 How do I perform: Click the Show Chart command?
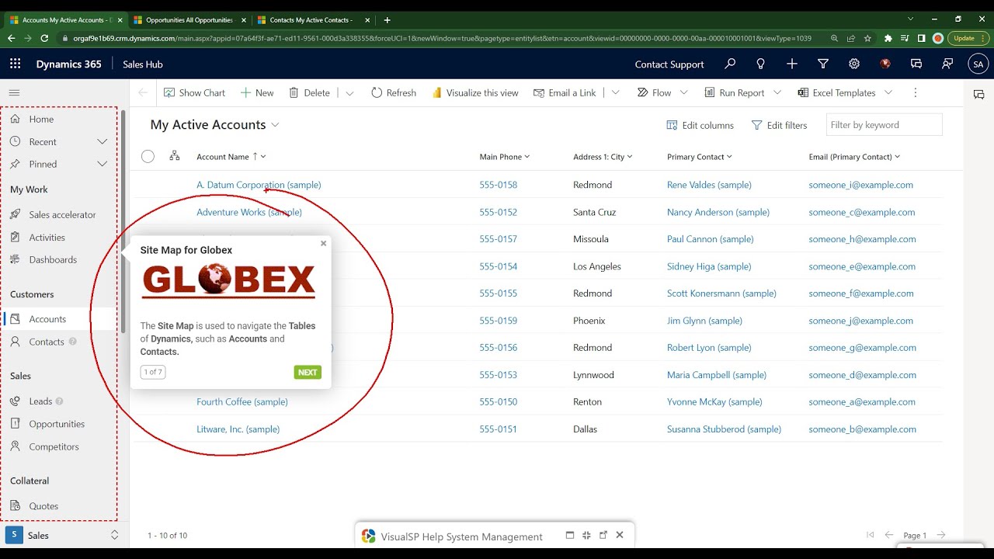[194, 92]
